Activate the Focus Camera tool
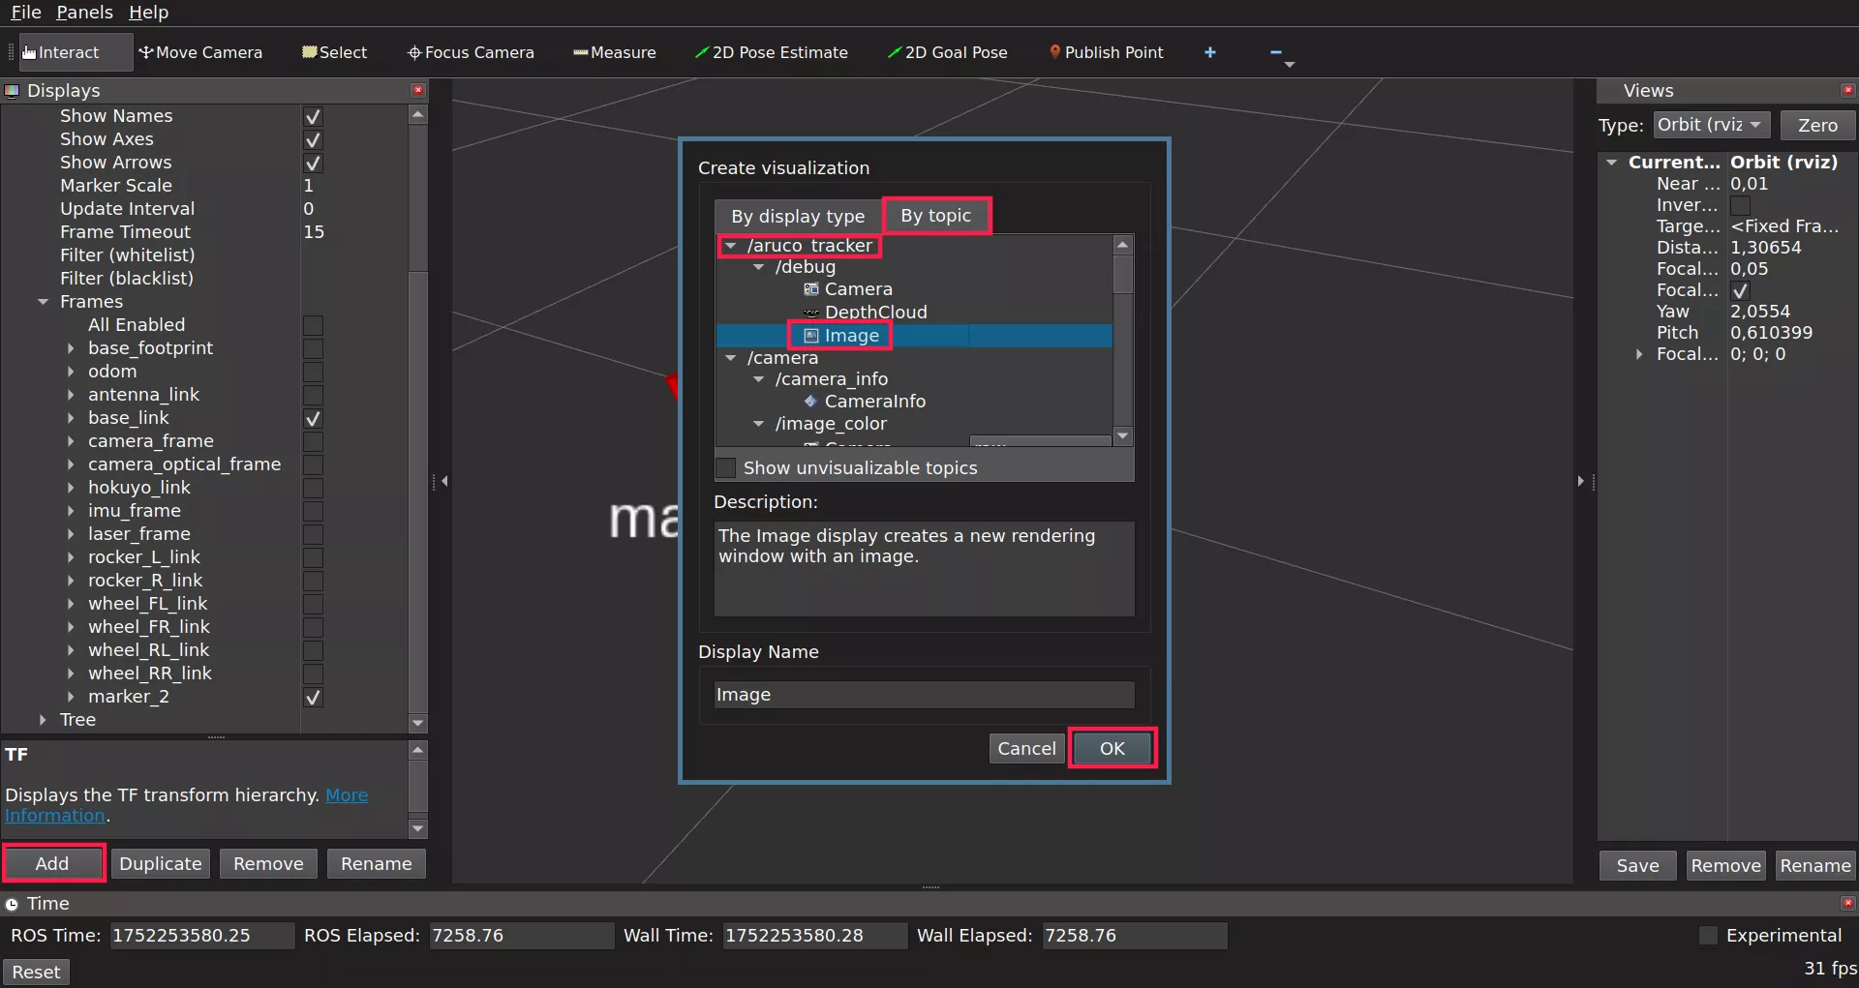1859x988 pixels. pos(471,52)
